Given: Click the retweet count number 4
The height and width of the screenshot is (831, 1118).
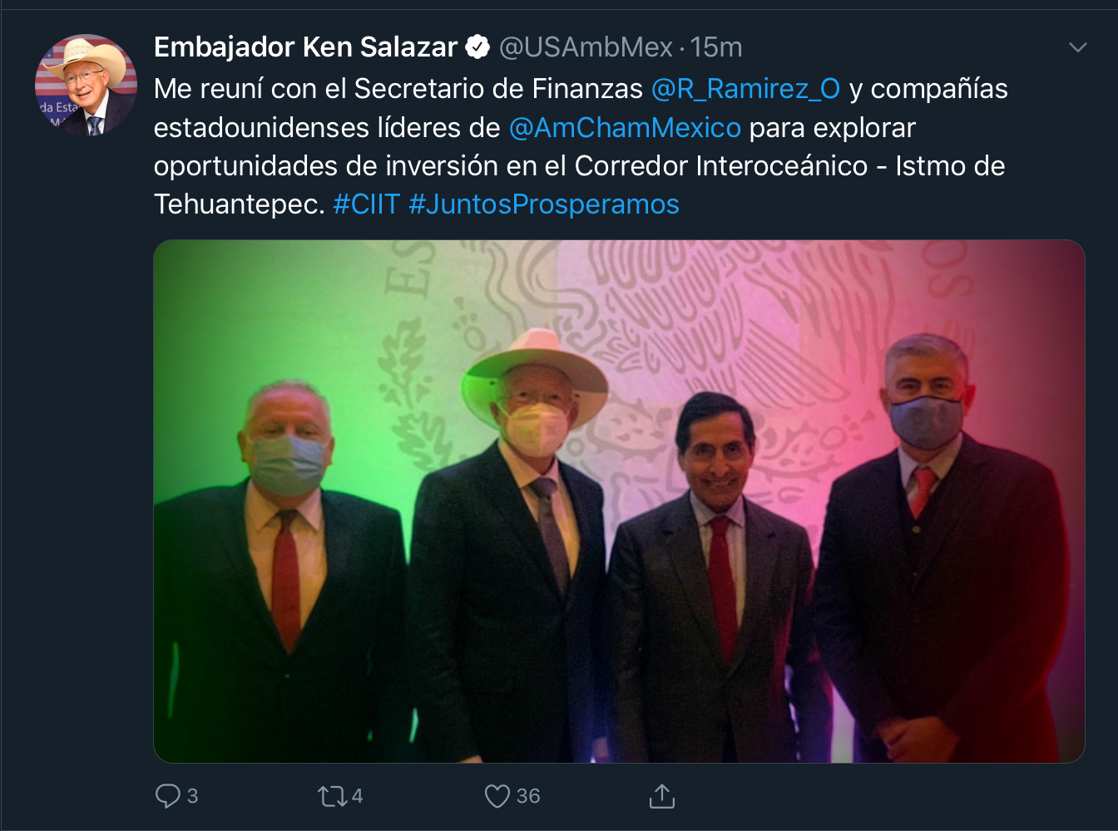Looking at the screenshot, I should [357, 796].
